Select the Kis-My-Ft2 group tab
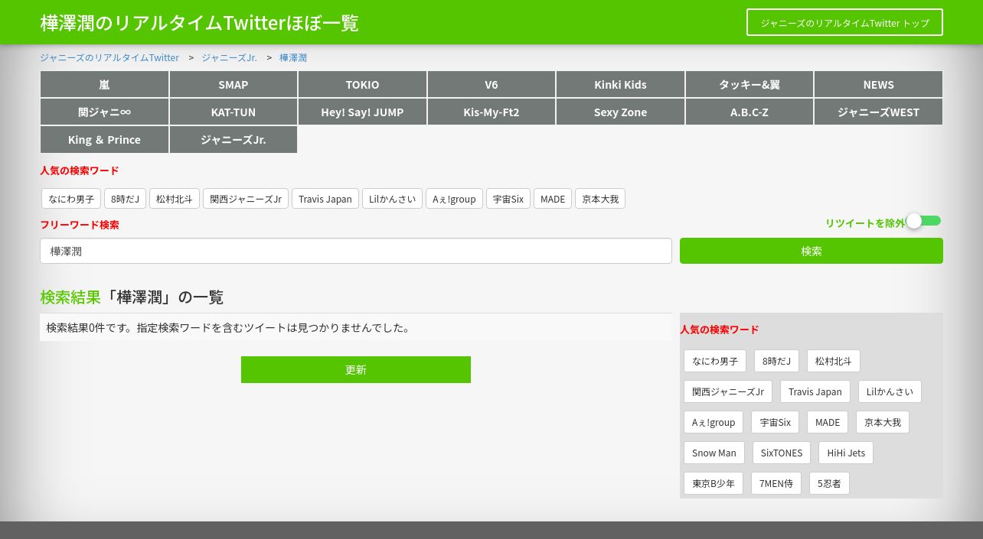The height and width of the screenshot is (539, 983). 491,112
